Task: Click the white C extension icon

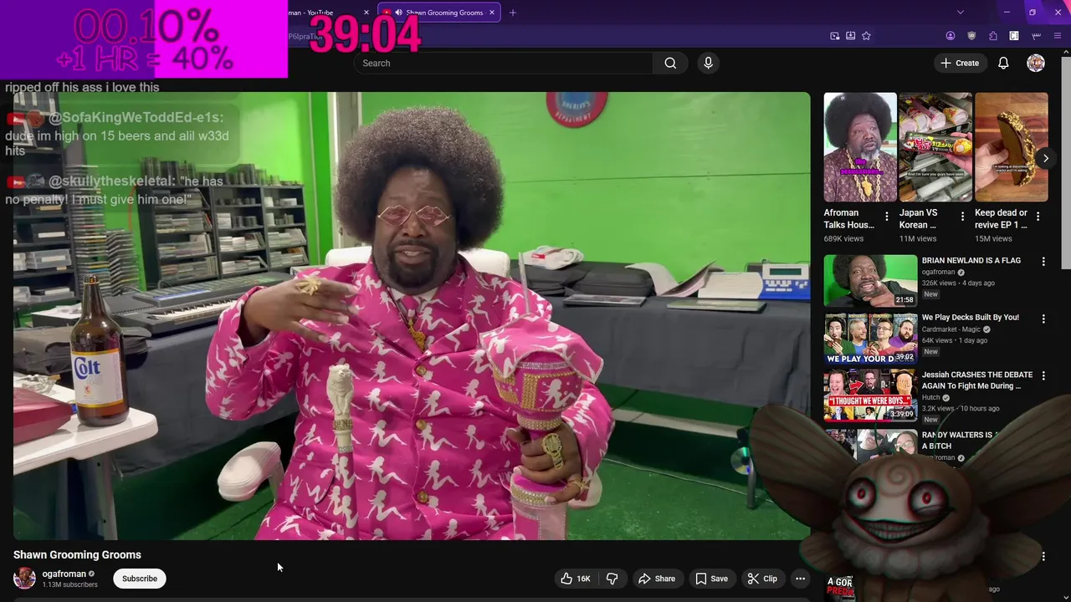Action: (x=1014, y=36)
